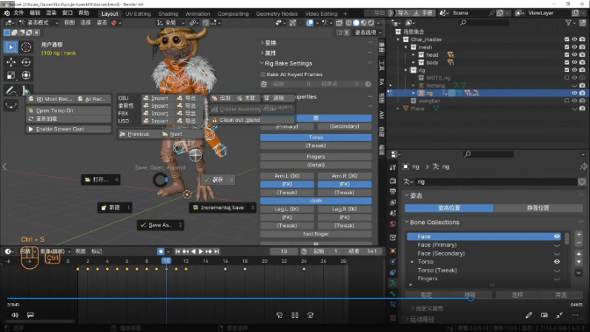Open the 帮助 menu

click(84, 13)
